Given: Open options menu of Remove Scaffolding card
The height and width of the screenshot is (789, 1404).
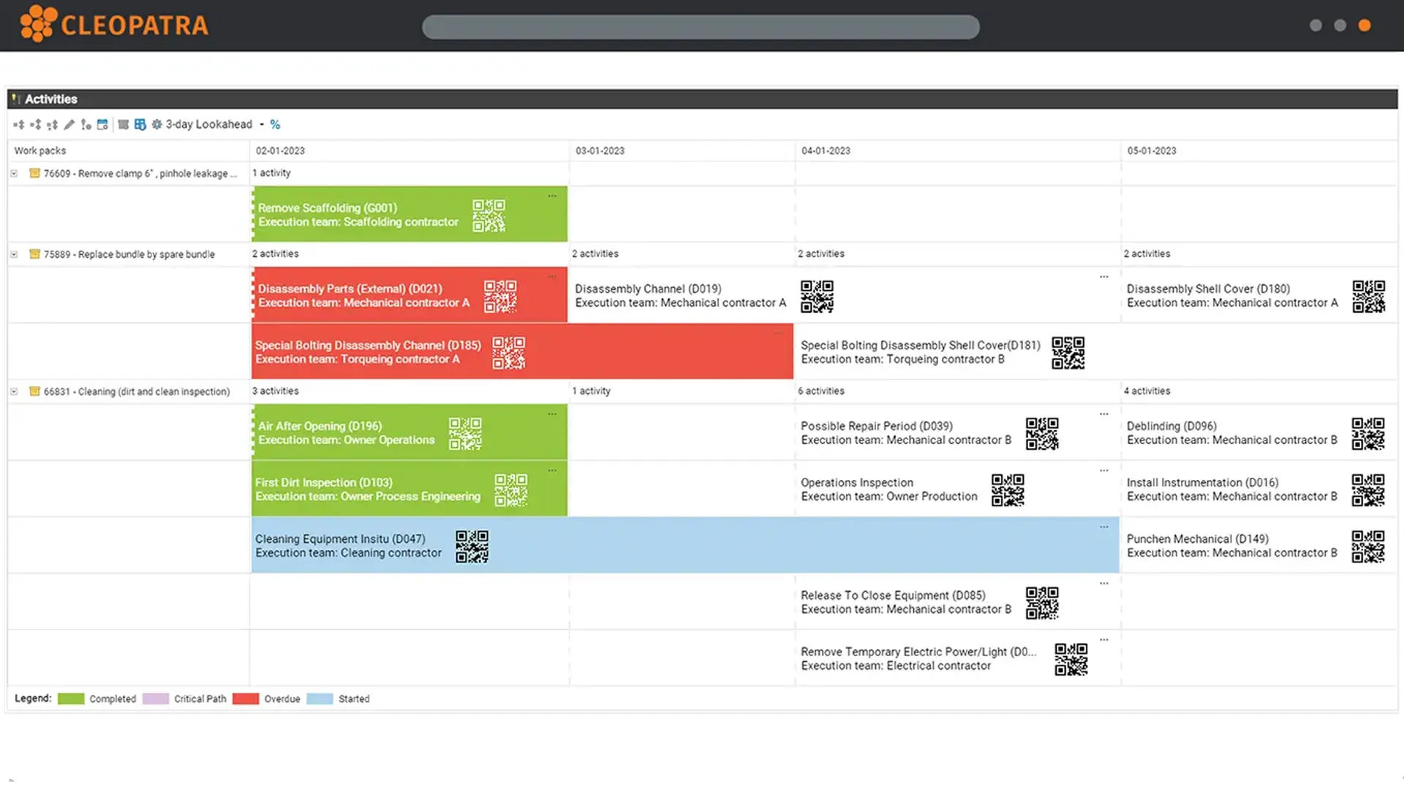Looking at the screenshot, I should (552, 196).
